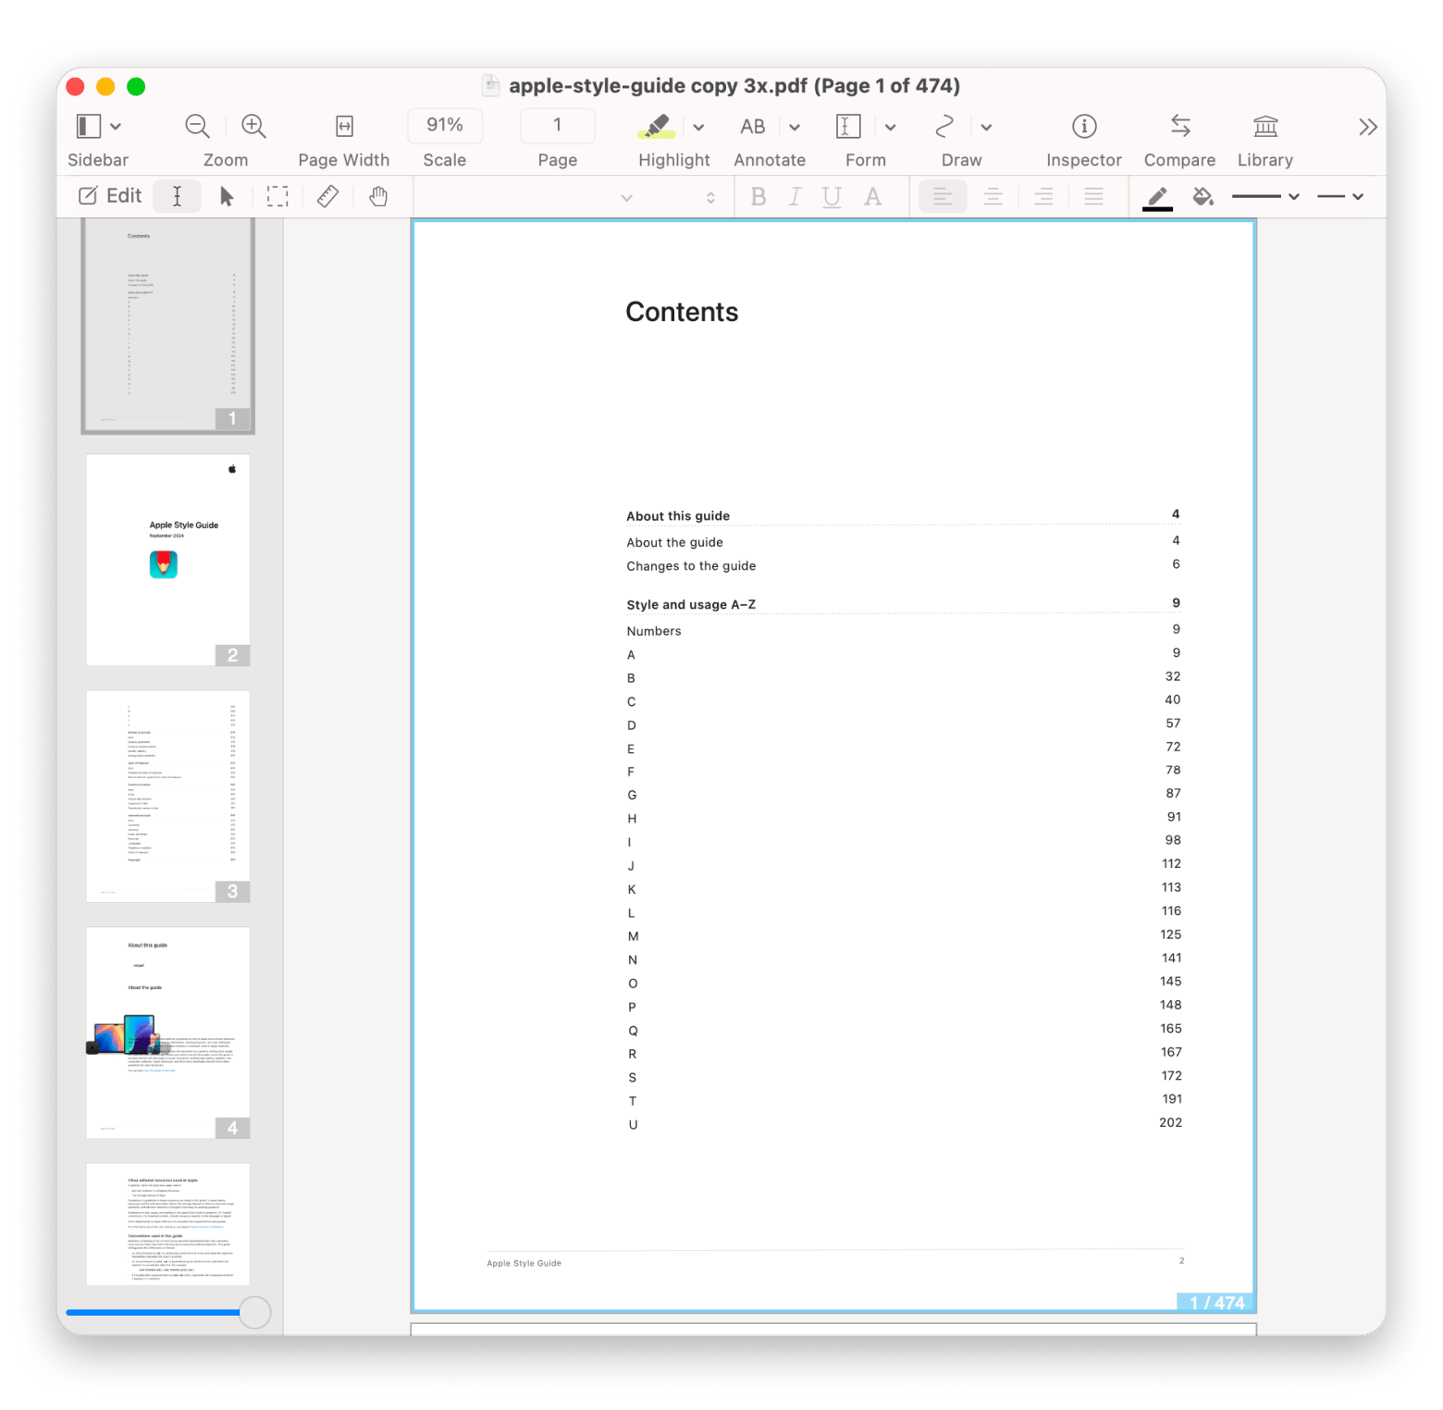Select the hand scroll tool
This screenshot has height=1410, width=1443.
(377, 196)
